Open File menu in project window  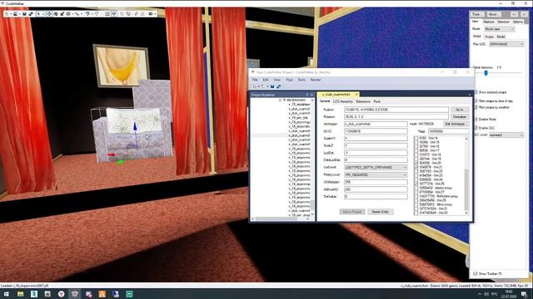(x=255, y=80)
